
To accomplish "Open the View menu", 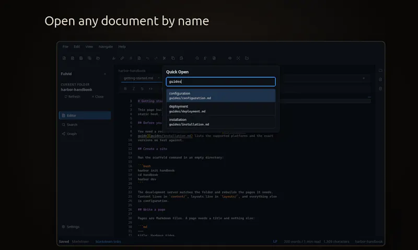I will click(x=89, y=46).
